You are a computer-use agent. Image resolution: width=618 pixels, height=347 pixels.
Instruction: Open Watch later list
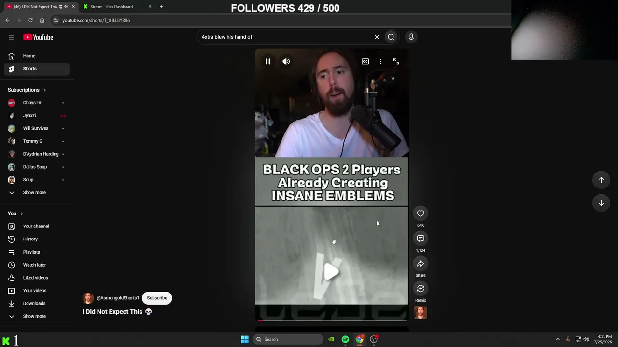coord(37,265)
